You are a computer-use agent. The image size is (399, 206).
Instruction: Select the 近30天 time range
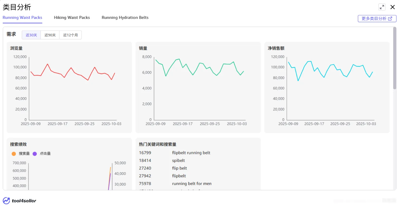pos(31,35)
